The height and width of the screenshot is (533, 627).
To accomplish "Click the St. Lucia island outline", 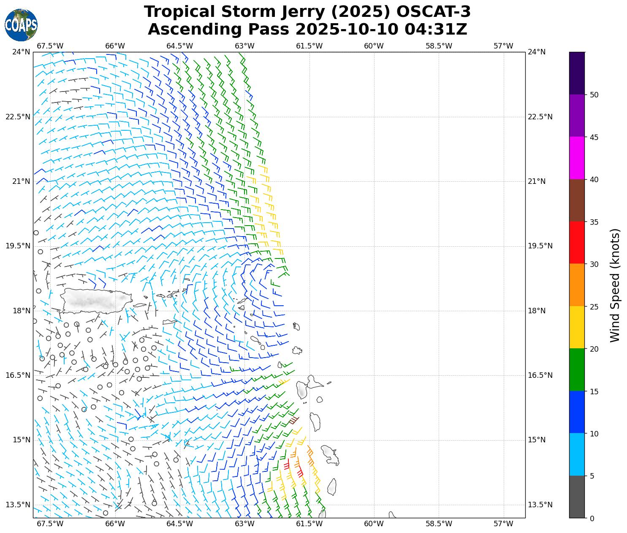I will 332,487.
